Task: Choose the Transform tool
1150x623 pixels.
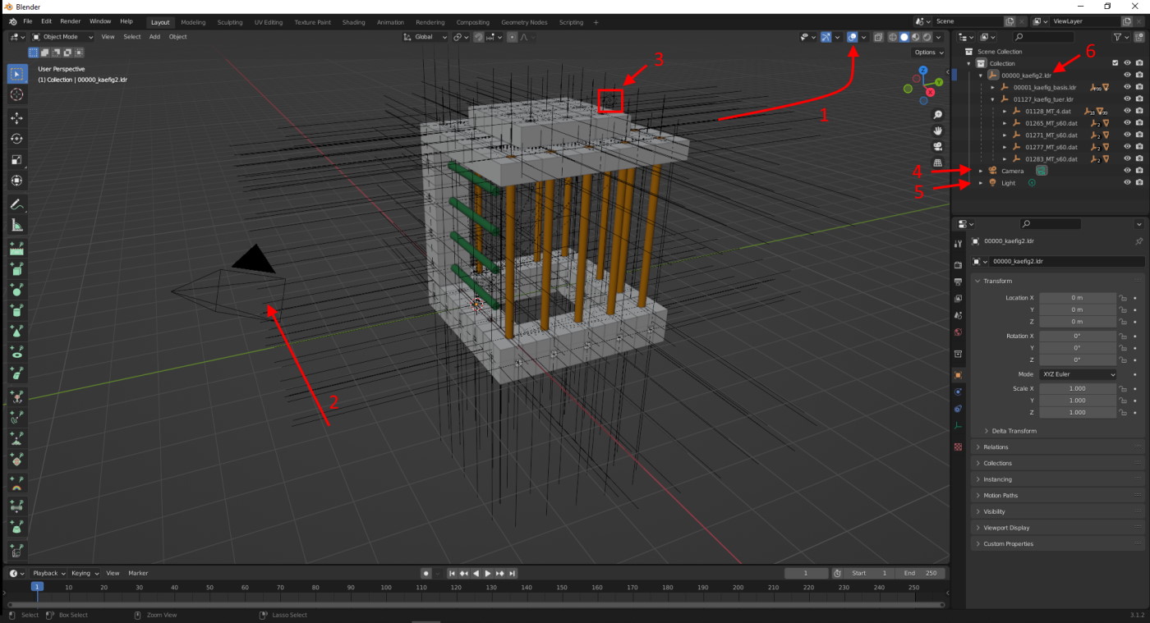Action: [16, 181]
